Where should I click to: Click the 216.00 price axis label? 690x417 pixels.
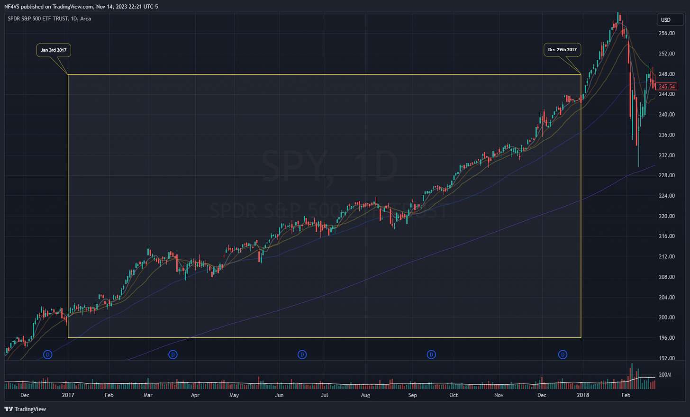pyautogui.click(x=666, y=236)
